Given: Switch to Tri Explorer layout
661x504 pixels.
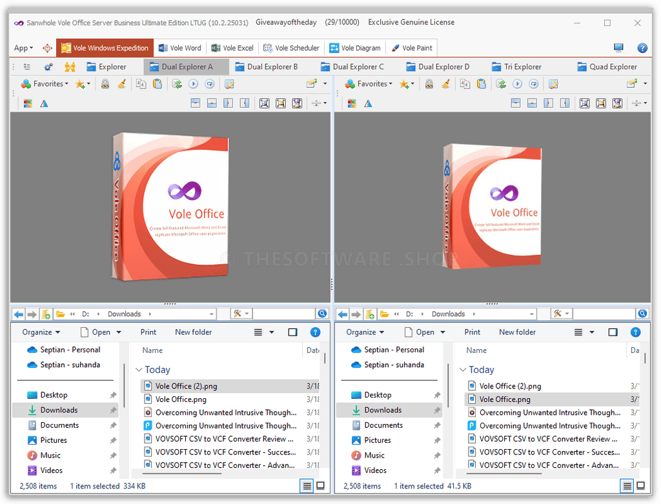Looking at the screenshot, I should click(x=516, y=66).
